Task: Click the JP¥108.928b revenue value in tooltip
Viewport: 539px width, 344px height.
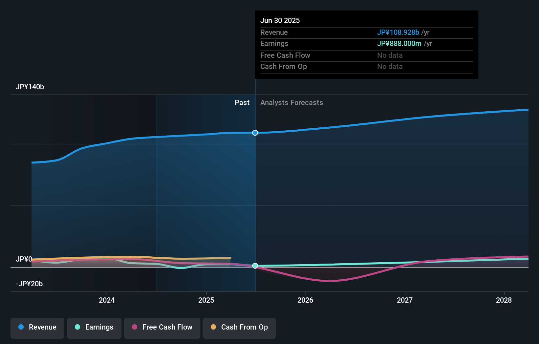Action: (398, 32)
